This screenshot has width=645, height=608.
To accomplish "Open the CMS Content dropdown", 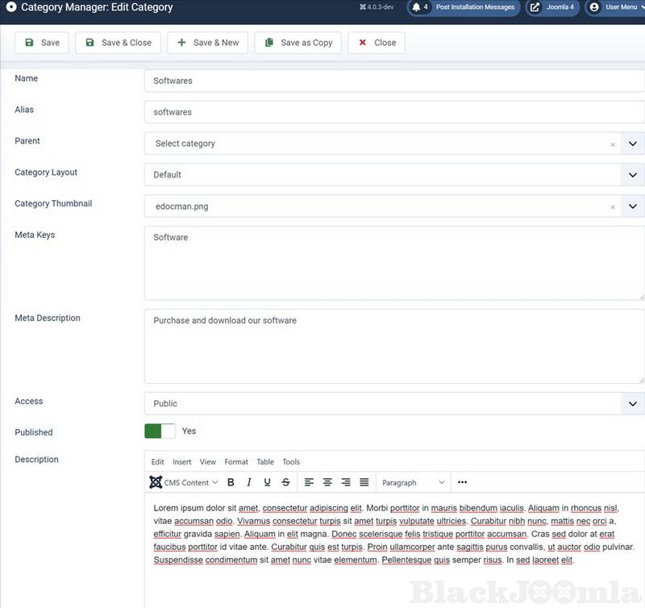I will tap(185, 482).
